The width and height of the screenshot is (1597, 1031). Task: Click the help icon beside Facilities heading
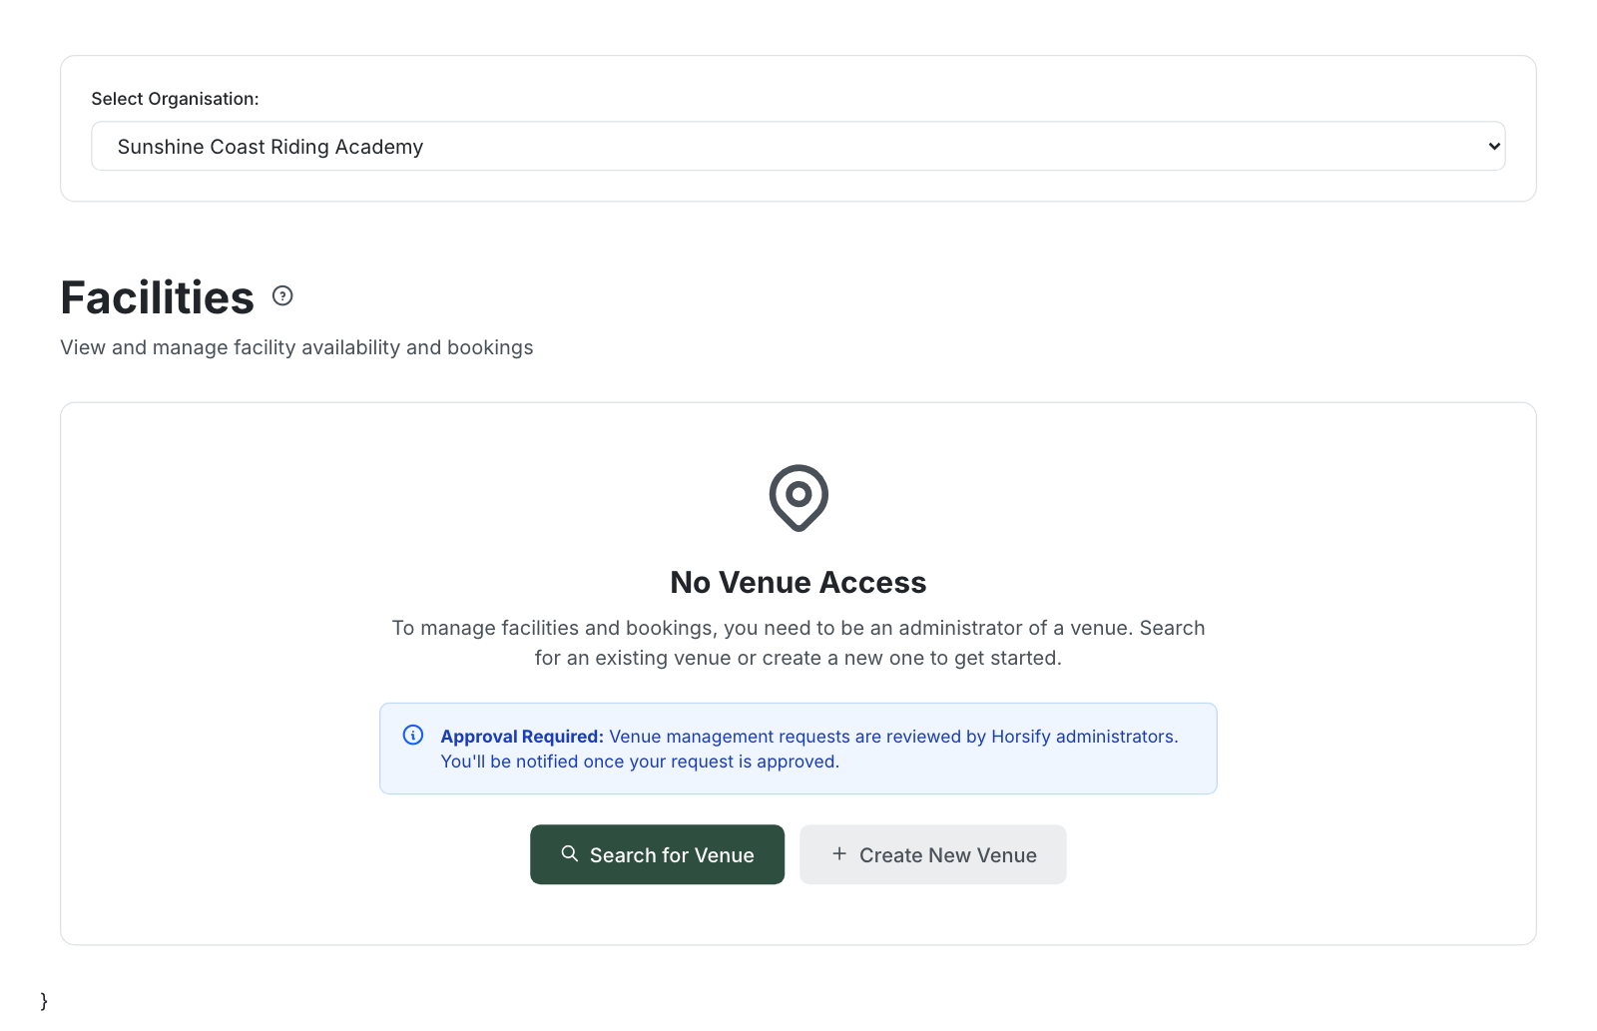282,295
